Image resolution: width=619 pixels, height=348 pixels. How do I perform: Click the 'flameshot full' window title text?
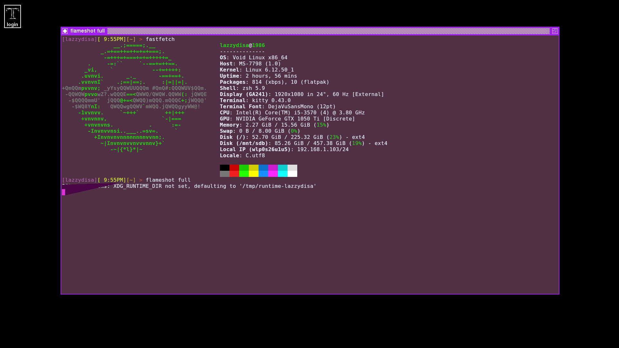point(87,31)
